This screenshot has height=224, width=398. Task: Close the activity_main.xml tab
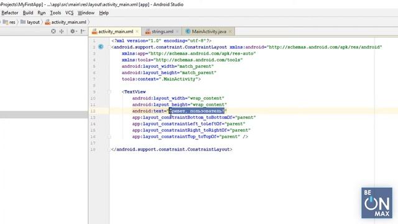click(x=137, y=32)
